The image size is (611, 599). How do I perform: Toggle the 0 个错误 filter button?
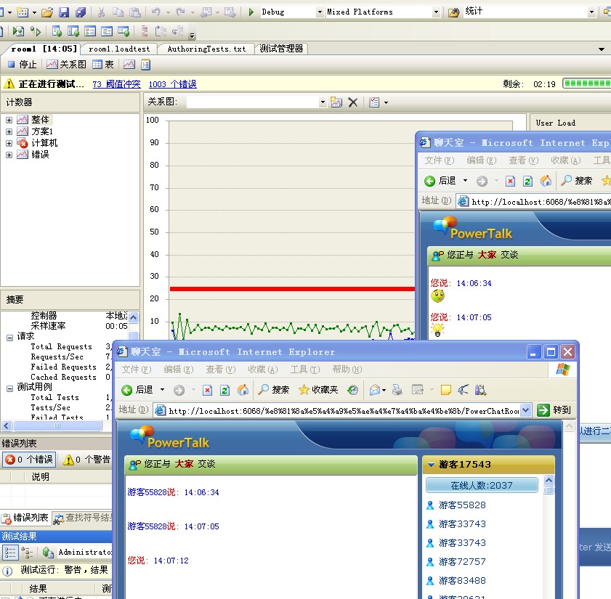(x=30, y=460)
